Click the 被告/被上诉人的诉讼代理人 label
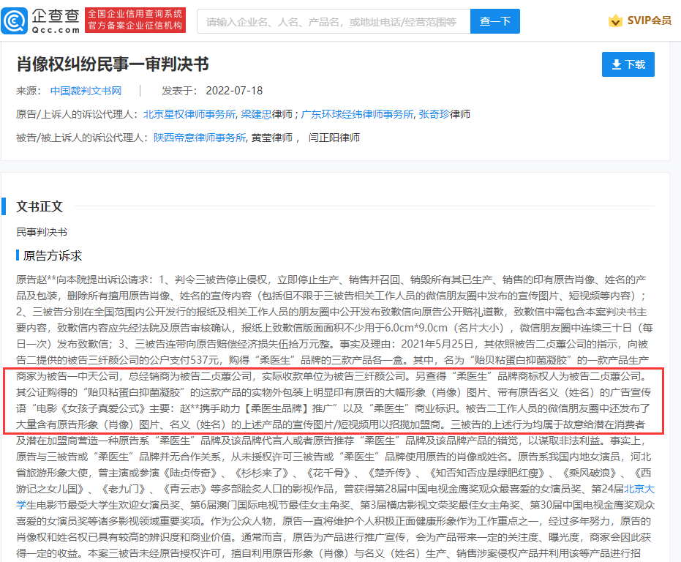This screenshot has width=681, height=562. click(x=82, y=138)
